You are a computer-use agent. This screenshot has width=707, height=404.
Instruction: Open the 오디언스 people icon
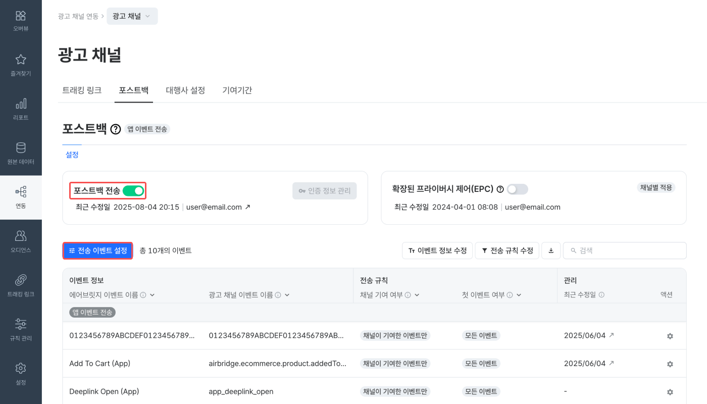[21, 236]
